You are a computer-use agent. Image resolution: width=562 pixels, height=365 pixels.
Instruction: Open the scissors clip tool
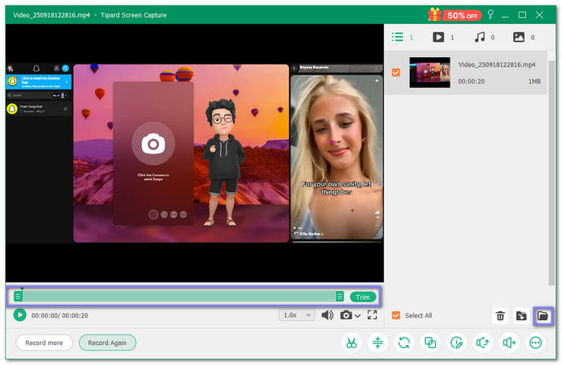coord(352,342)
